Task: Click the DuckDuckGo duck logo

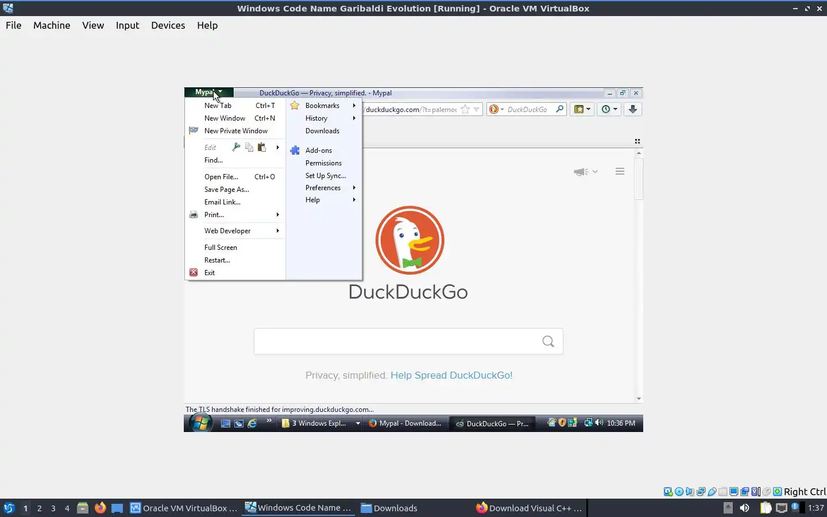Action: (409, 240)
